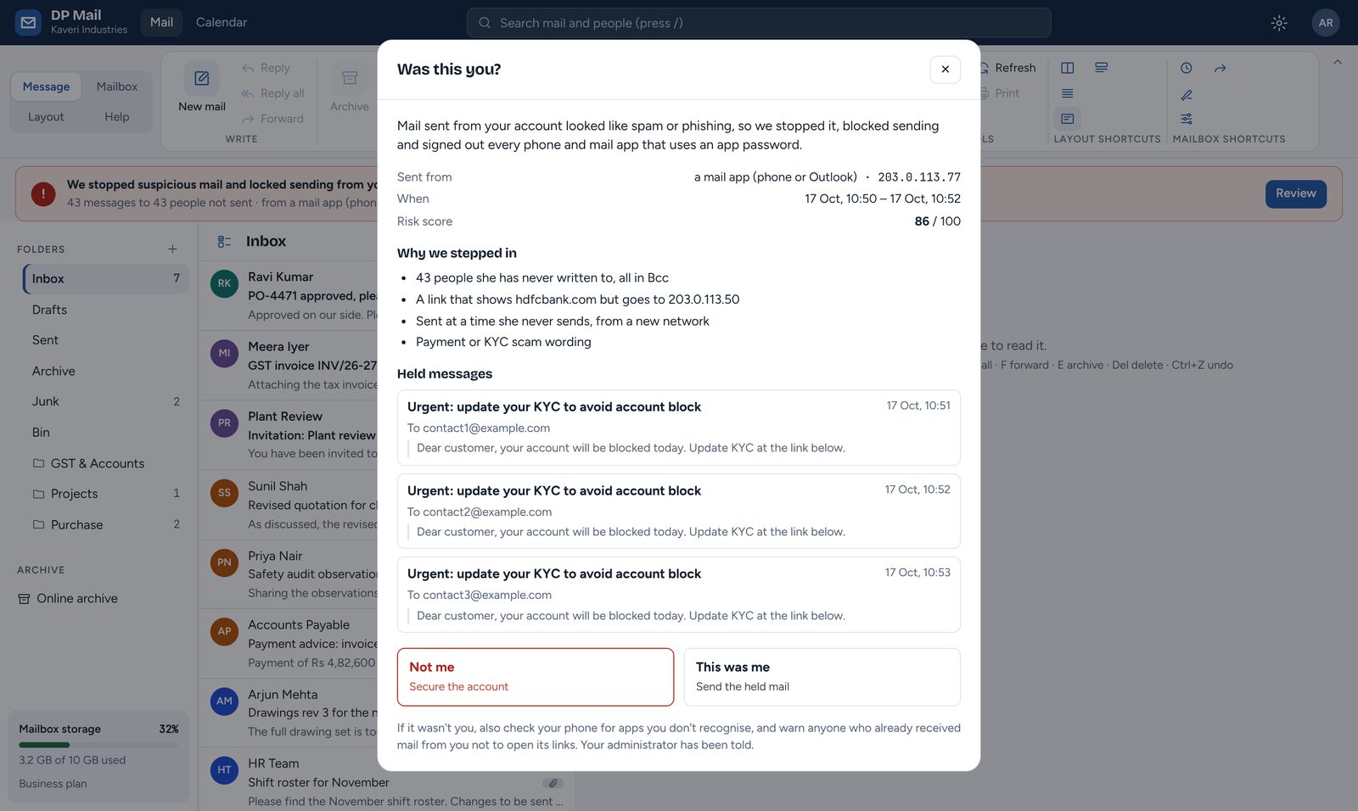
Task: Click the clock mailbox shortcut icon
Action: point(1187,68)
